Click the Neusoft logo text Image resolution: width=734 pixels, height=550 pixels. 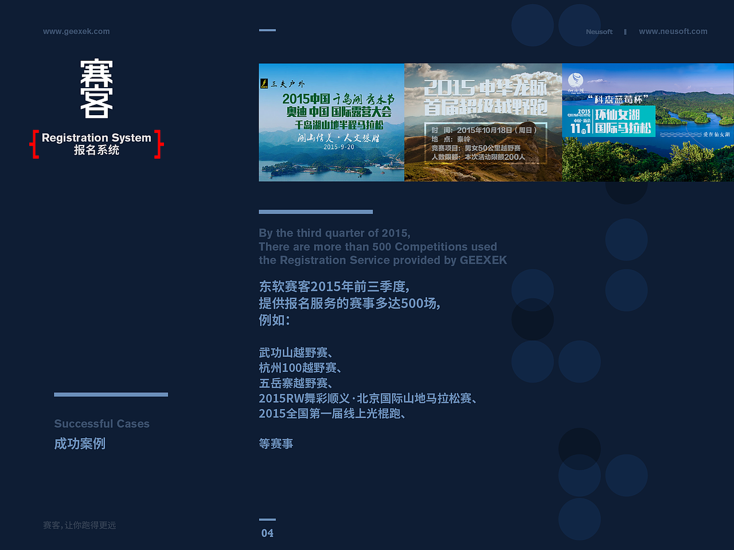coord(599,32)
